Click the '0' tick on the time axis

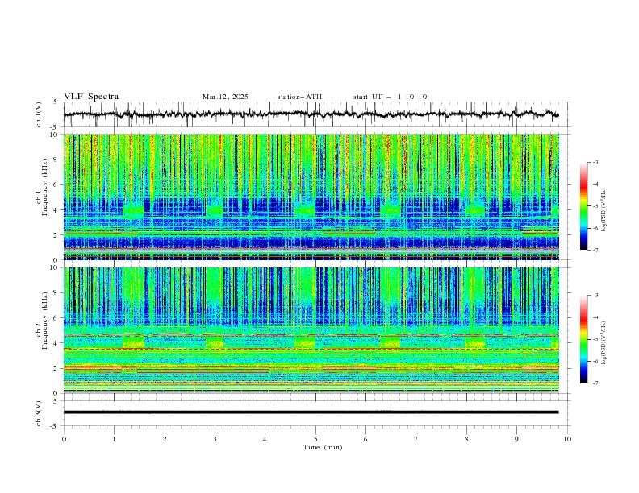[x=64, y=439]
